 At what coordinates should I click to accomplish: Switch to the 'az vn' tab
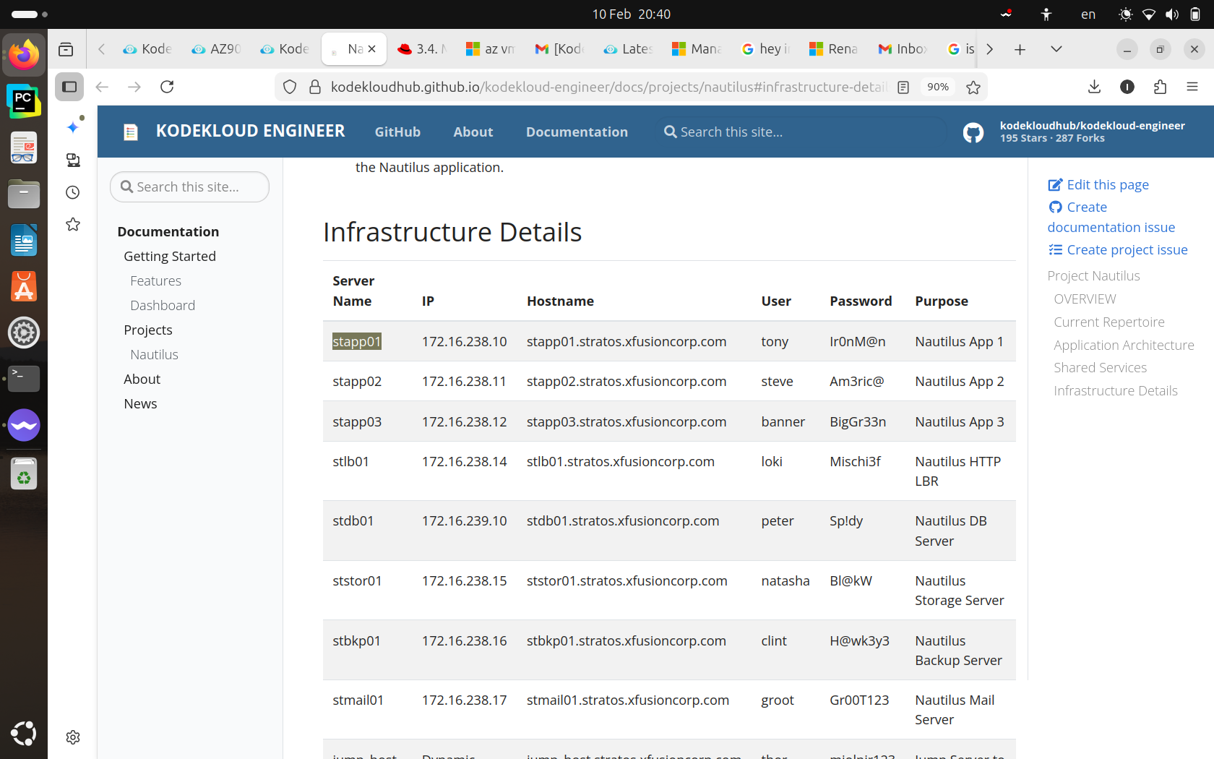[x=491, y=49]
